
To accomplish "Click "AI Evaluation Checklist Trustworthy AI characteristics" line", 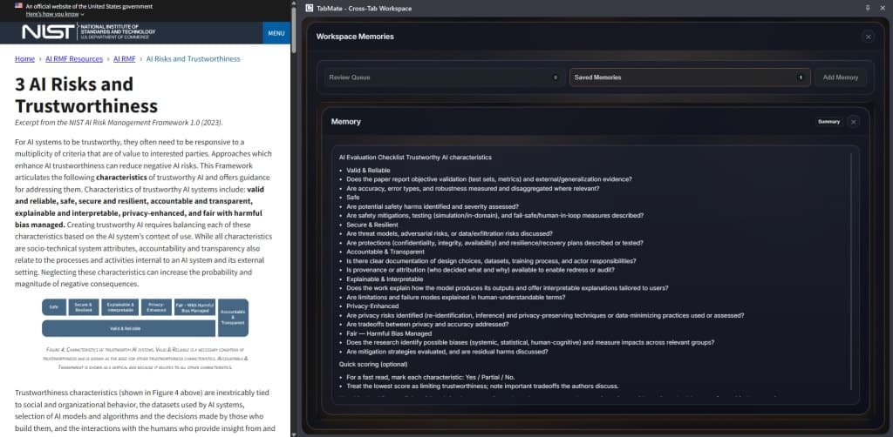I will [415, 158].
